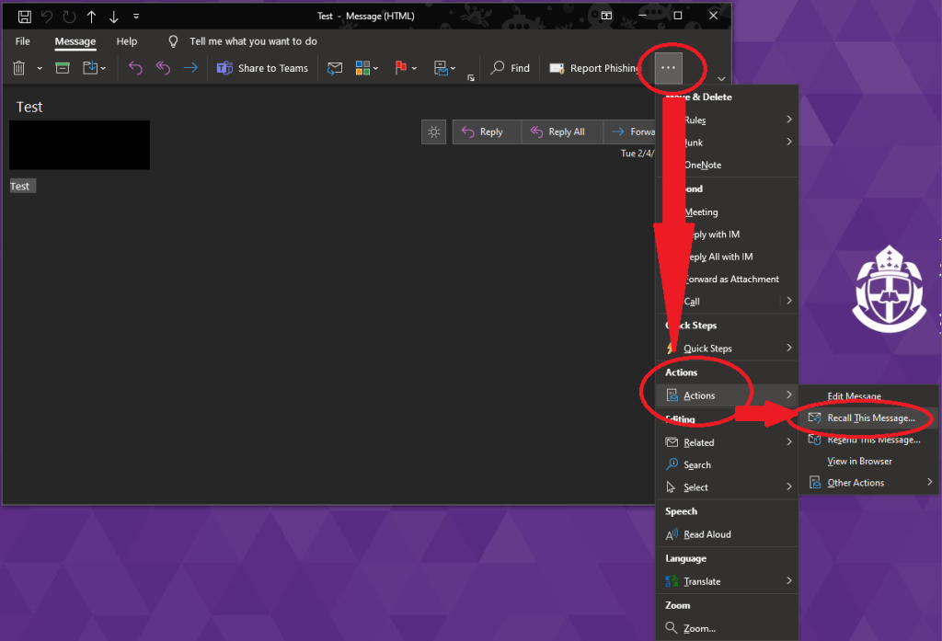Click the Save icon in title bar
The image size is (942, 641).
tap(25, 17)
